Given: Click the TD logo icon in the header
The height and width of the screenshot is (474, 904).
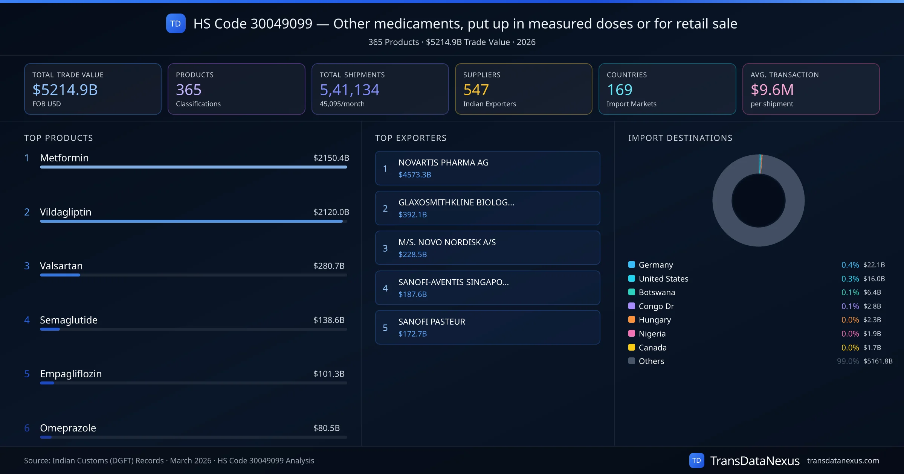Looking at the screenshot, I should (x=176, y=23).
